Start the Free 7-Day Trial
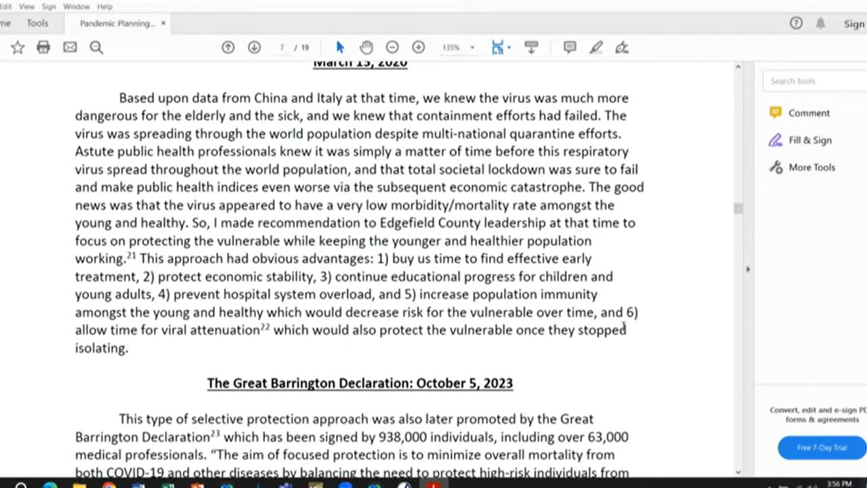The image size is (867, 488). tap(822, 447)
